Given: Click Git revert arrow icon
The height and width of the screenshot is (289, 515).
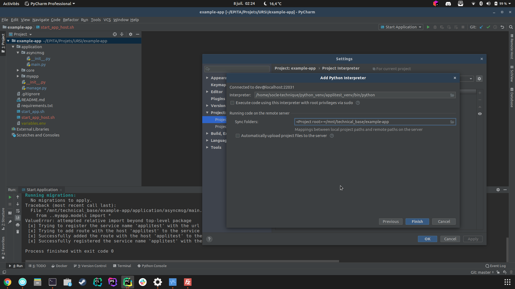Looking at the screenshot, I should click(502, 27).
